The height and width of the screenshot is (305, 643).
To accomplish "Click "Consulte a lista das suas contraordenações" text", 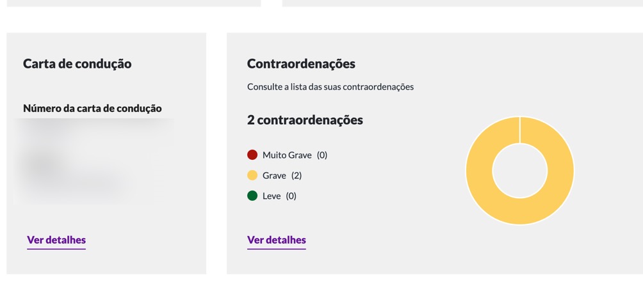I will point(330,87).
